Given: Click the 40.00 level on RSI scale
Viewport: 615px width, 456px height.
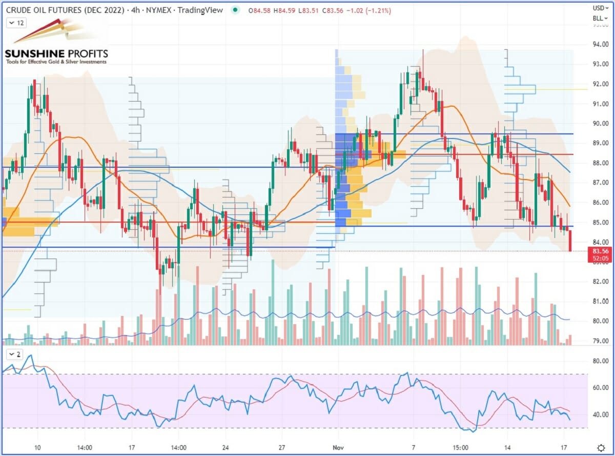Looking at the screenshot, I should 600,414.
